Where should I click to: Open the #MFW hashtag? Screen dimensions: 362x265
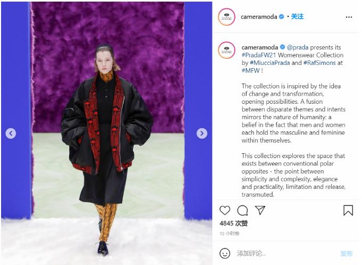251,71
